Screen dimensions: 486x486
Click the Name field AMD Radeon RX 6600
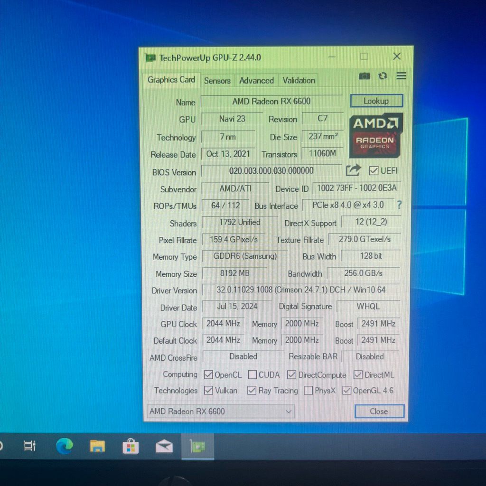271,102
